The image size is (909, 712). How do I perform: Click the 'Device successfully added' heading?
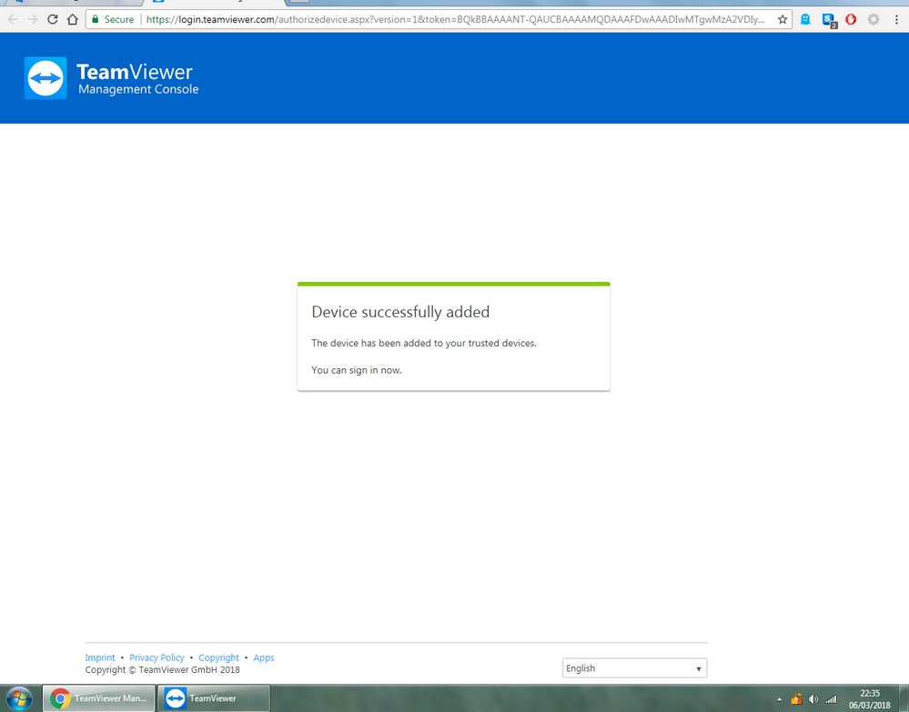point(400,312)
